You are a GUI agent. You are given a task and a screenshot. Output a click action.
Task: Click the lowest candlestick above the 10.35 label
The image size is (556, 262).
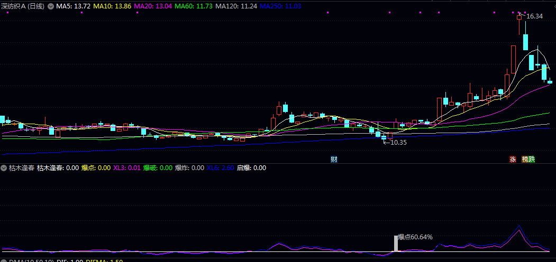(x=384, y=137)
